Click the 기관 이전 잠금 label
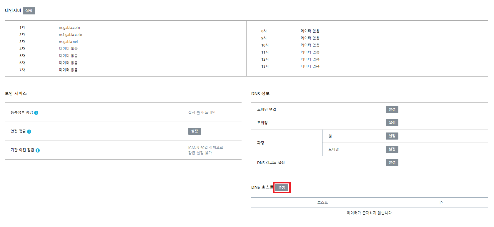The image size is (494, 227). [x=22, y=150]
